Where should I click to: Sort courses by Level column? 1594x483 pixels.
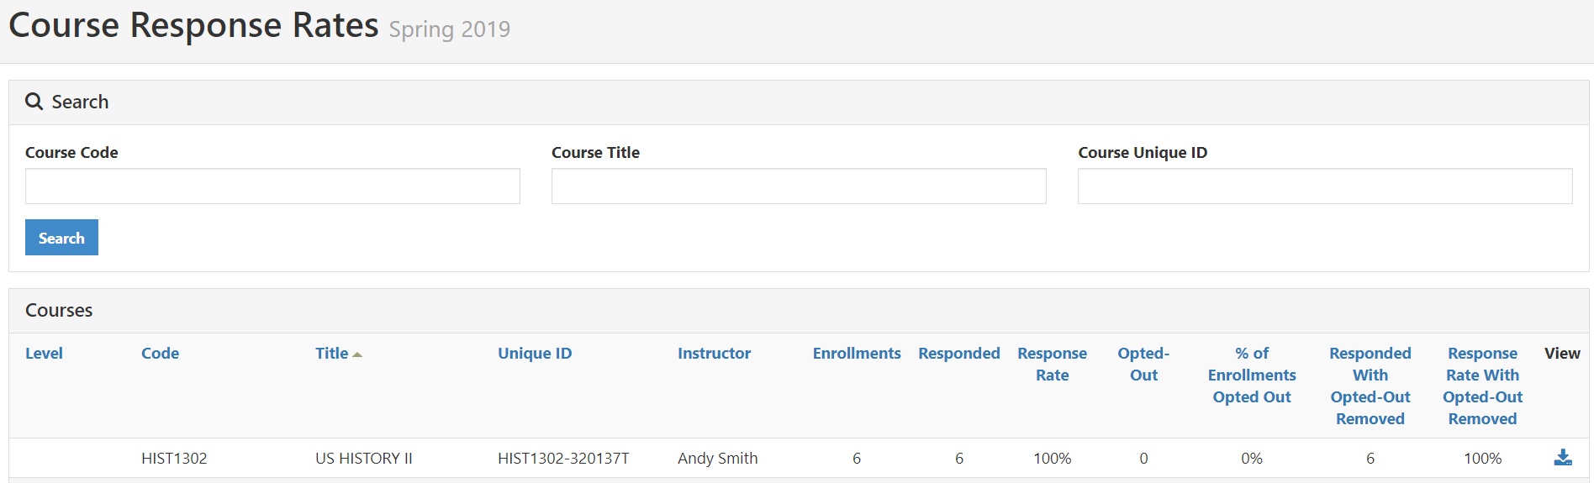click(x=44, y=354)
